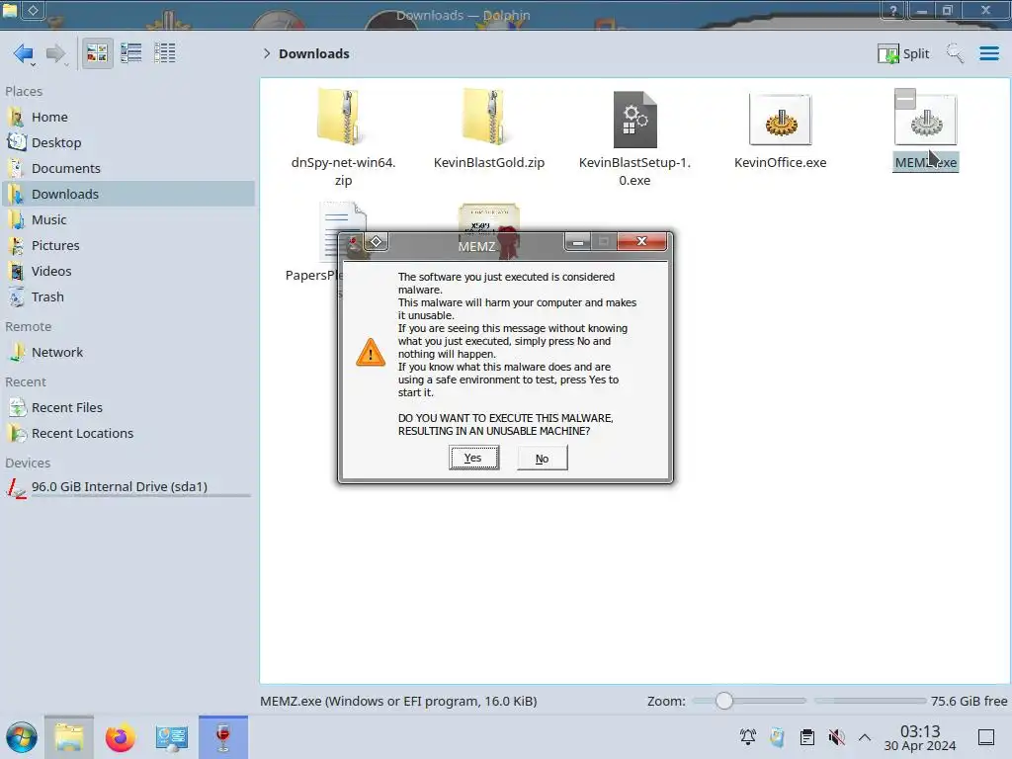Click the Downloads breadcrumb label
This screenshot has height=759, width=1012.
click(x=313, y=53)
